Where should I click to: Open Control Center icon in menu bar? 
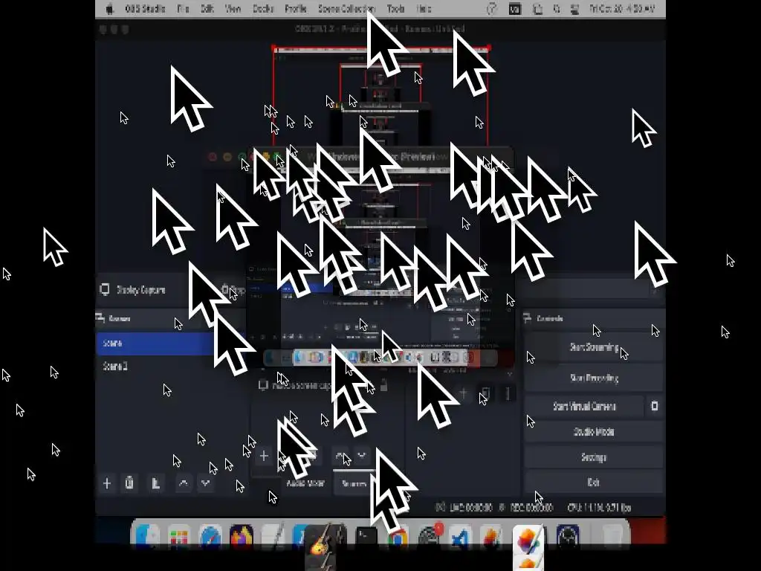pyautogui.click(x=574, y=9)
